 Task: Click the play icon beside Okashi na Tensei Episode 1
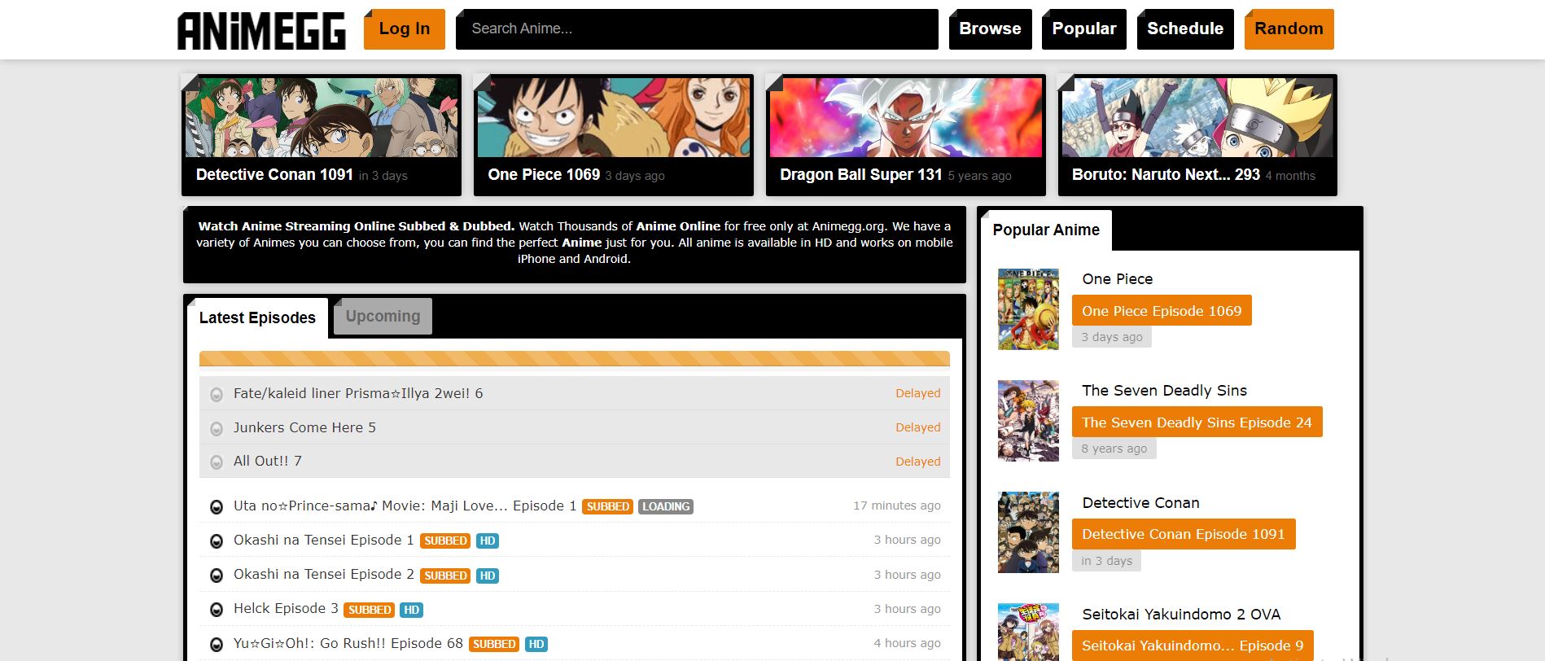pyautogui.click(x=217, y=541)
